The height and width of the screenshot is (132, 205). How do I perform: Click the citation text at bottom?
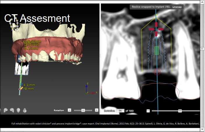point(105,124)
